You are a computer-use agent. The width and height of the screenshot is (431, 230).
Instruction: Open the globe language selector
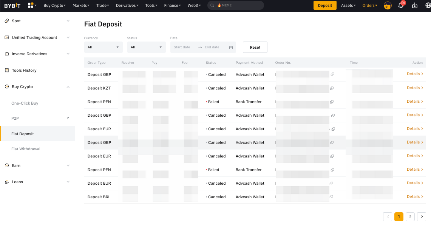(427, 6)
